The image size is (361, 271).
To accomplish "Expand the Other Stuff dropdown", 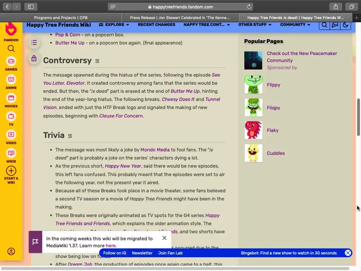I will [255, 25].
